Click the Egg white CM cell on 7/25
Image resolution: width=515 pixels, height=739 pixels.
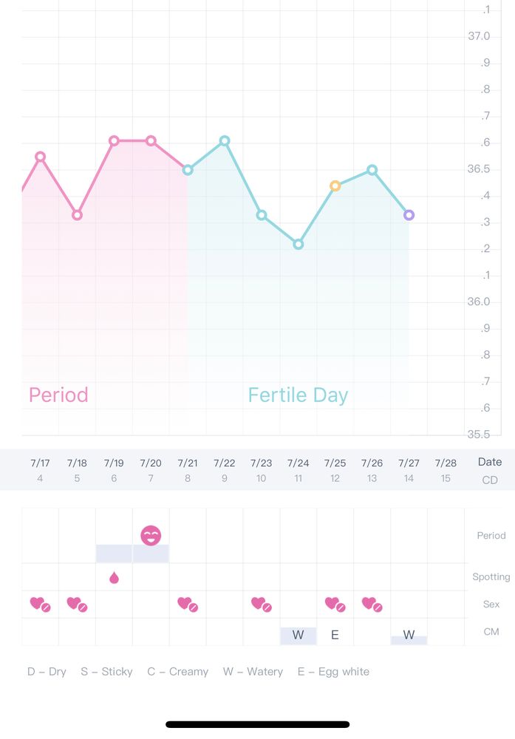[x=335, y=635]
